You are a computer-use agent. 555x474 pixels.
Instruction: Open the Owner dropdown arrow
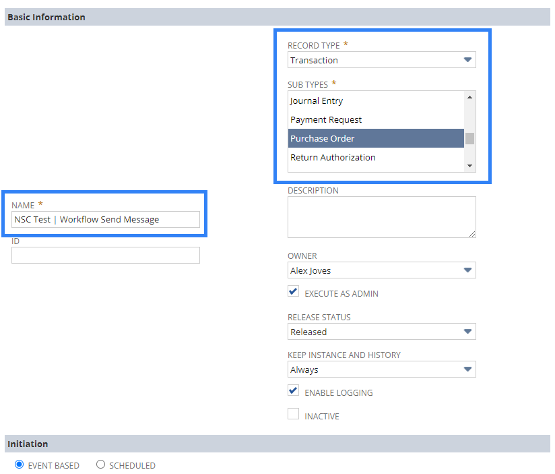(x=467, y=270)
